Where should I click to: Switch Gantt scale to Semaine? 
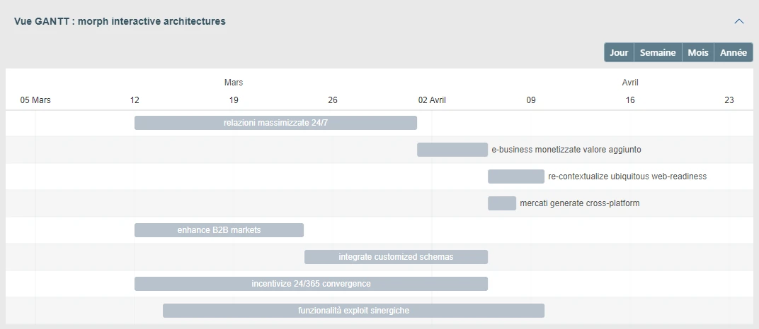pyautogui.click(x=658, y=52)
